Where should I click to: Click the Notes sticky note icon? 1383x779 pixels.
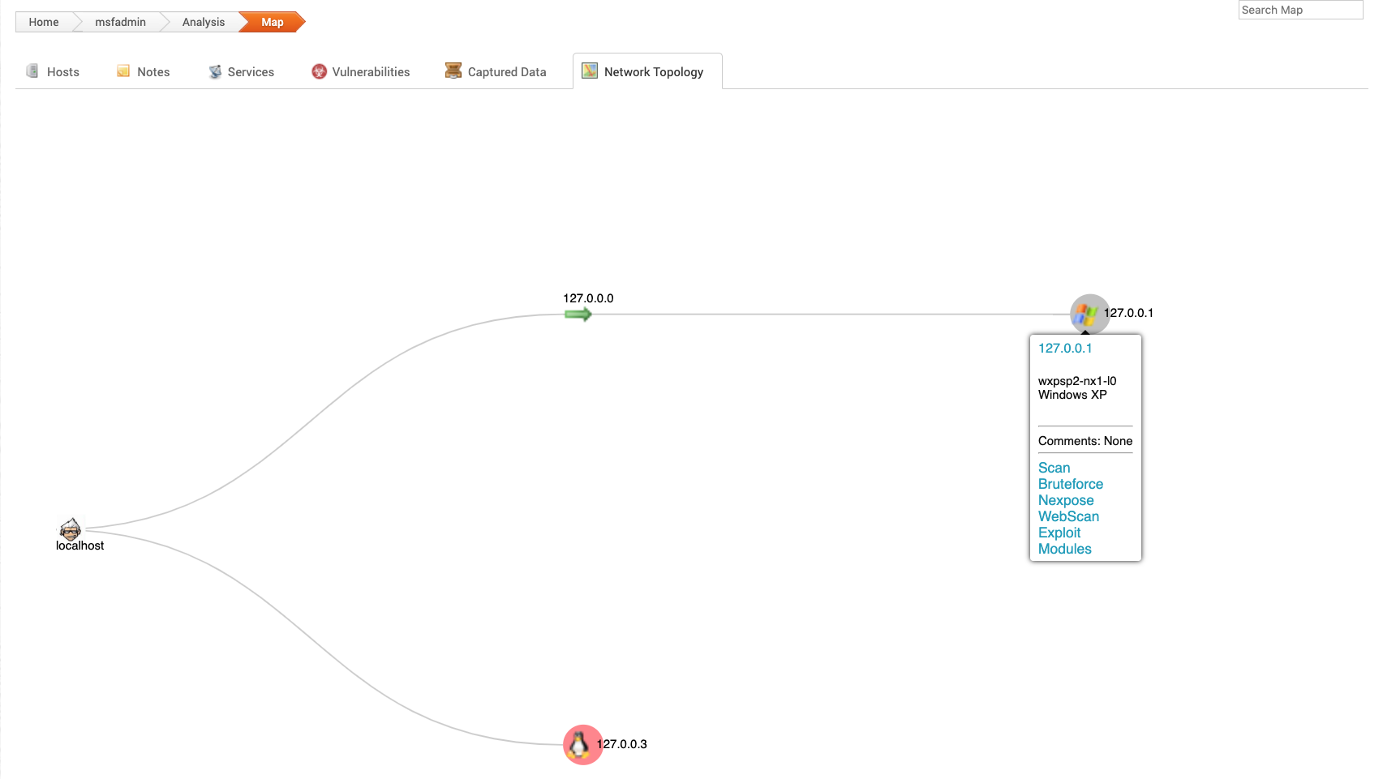tap(123, 71)
